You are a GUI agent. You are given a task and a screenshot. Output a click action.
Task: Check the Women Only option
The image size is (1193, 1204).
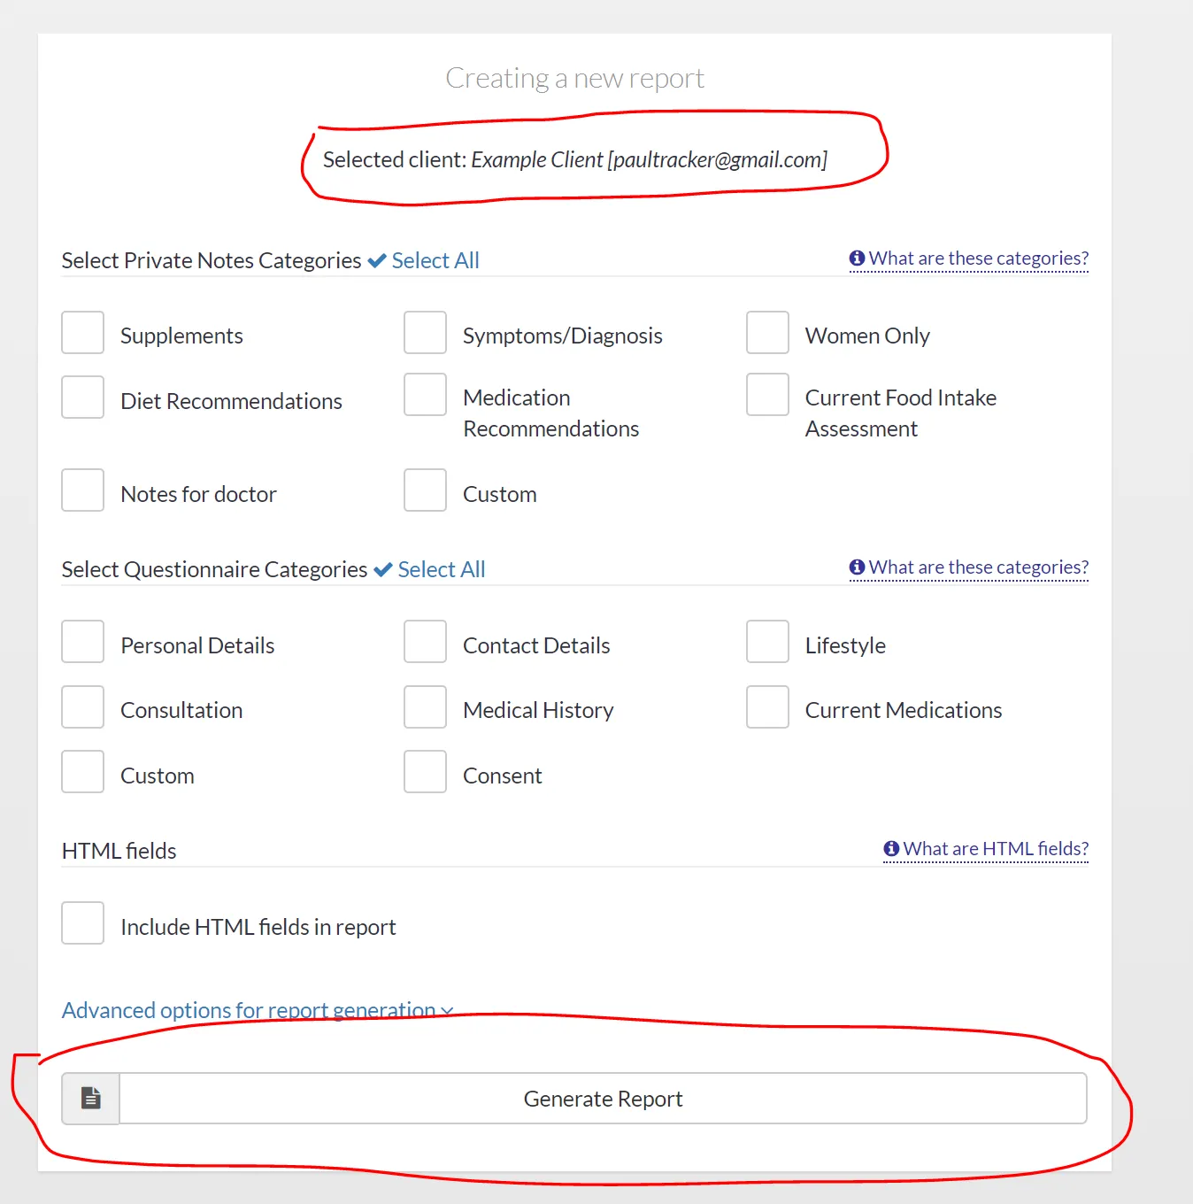point(767,333)
